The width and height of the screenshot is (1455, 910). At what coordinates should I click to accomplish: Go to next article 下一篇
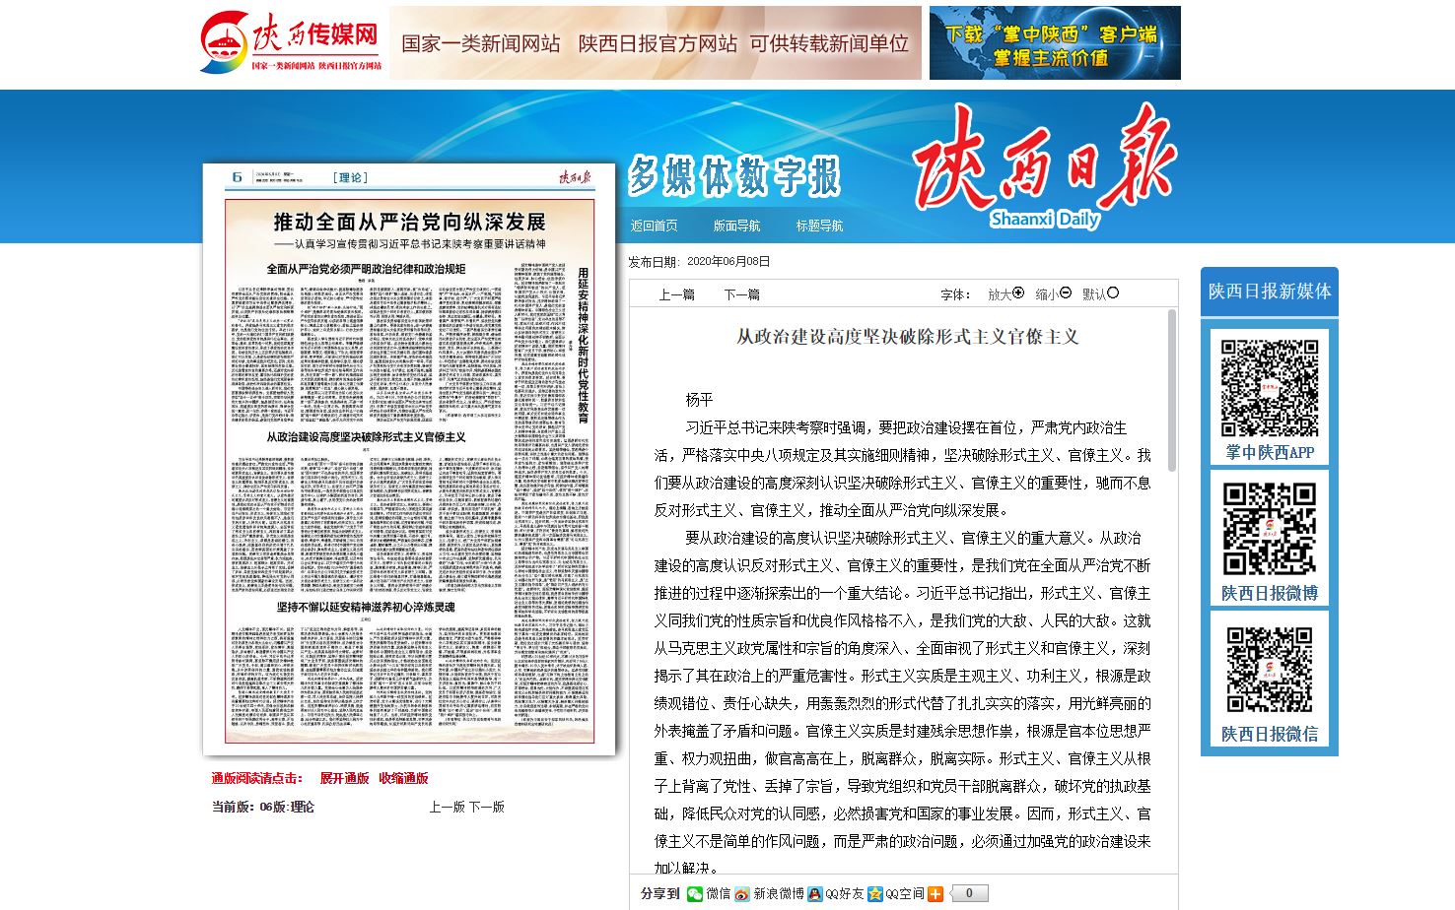click(x=741, y=294)
